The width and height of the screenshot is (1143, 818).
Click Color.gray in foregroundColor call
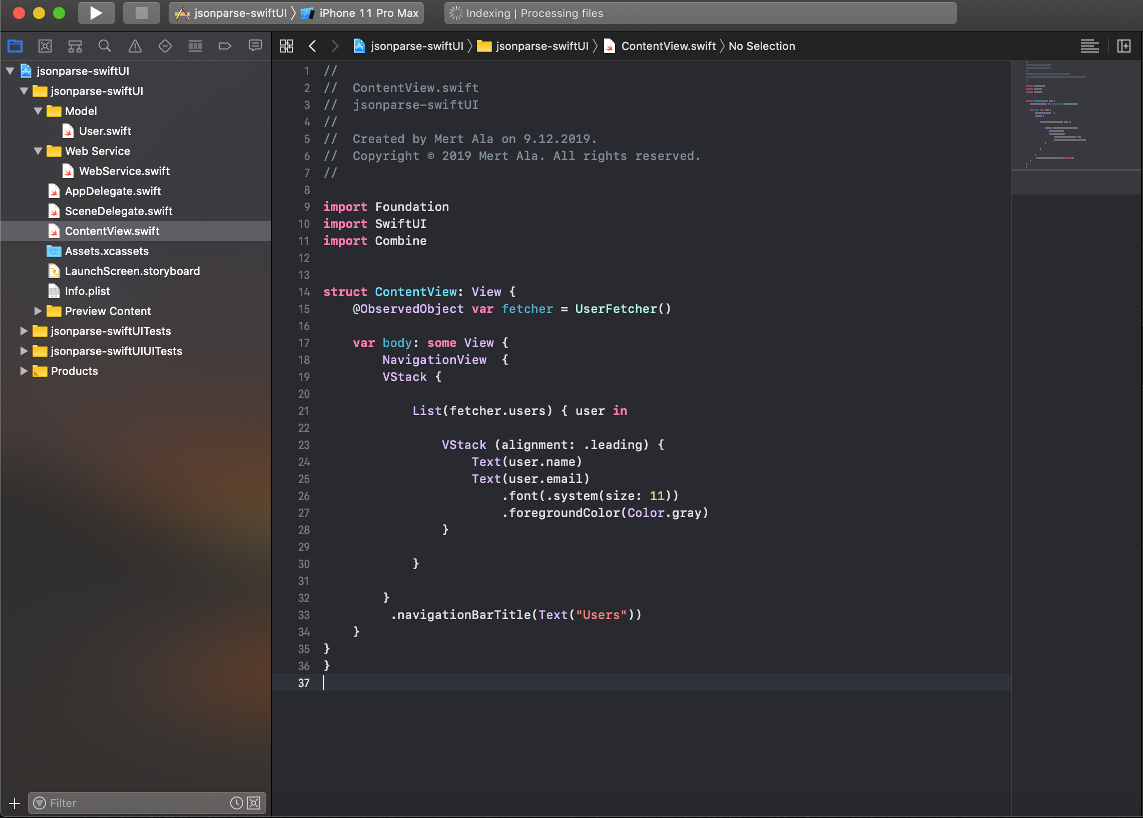pos(664,512)
